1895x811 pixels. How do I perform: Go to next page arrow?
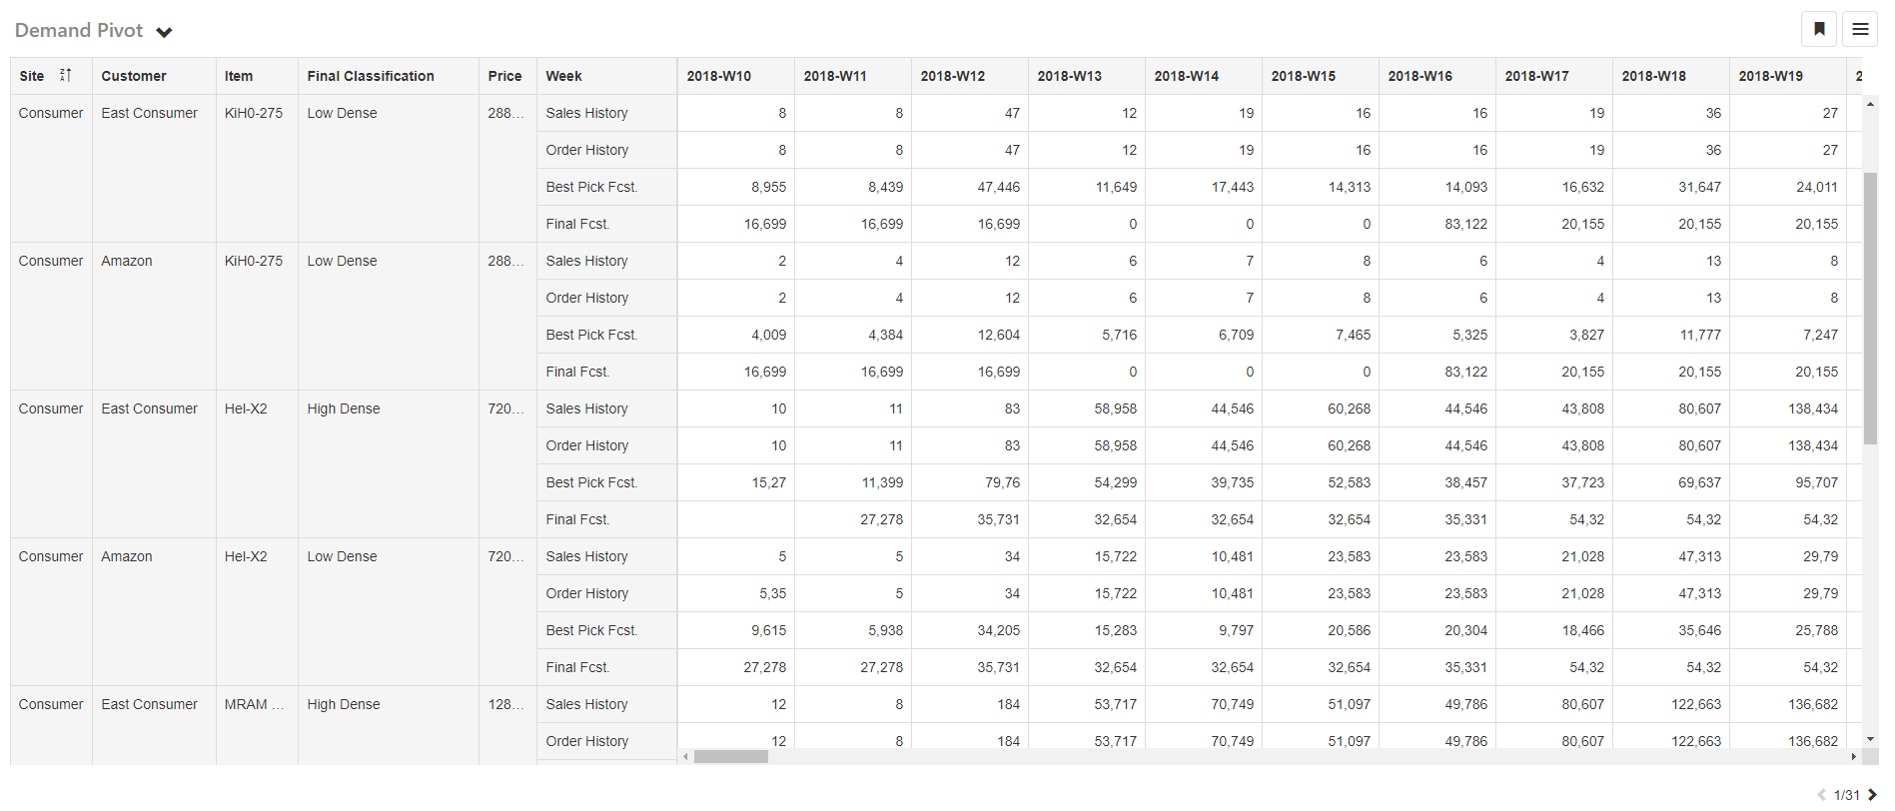tap(1872, 795)
